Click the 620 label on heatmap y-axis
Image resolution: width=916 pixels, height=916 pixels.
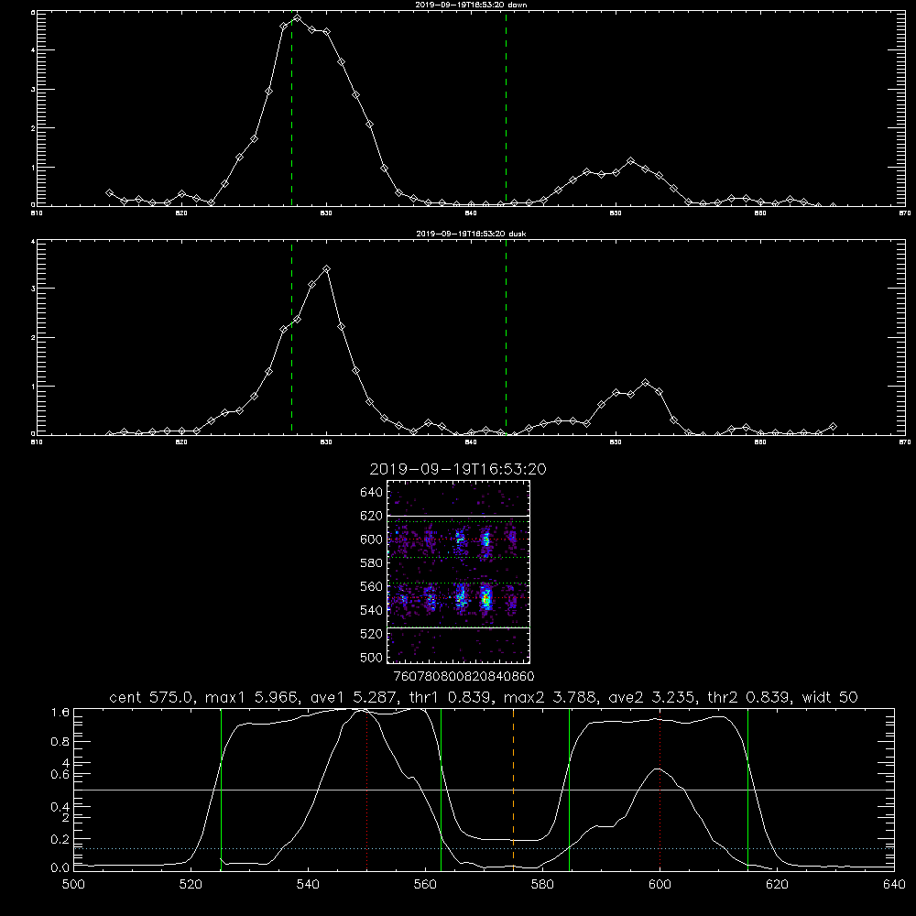tap(372, 516)
